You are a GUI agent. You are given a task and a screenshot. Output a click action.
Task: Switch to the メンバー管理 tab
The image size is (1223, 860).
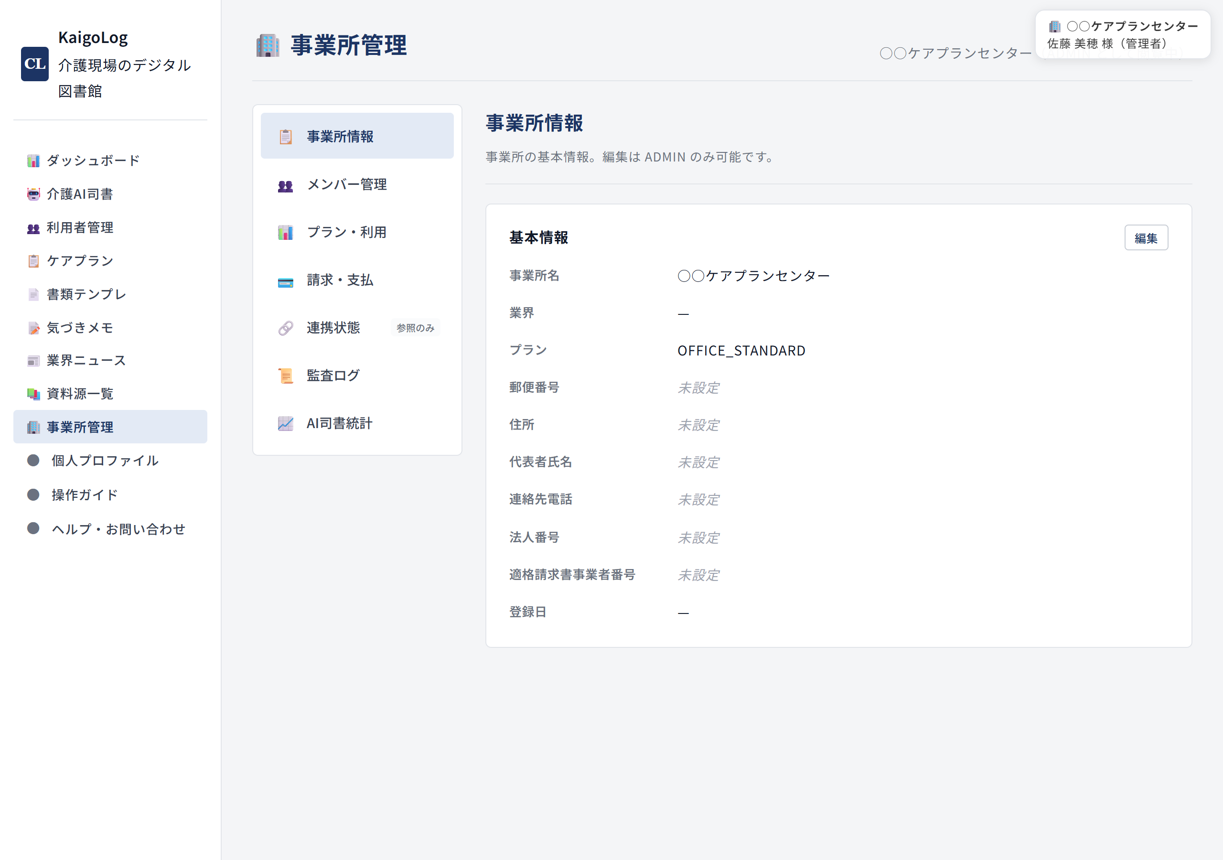[357, 184]
